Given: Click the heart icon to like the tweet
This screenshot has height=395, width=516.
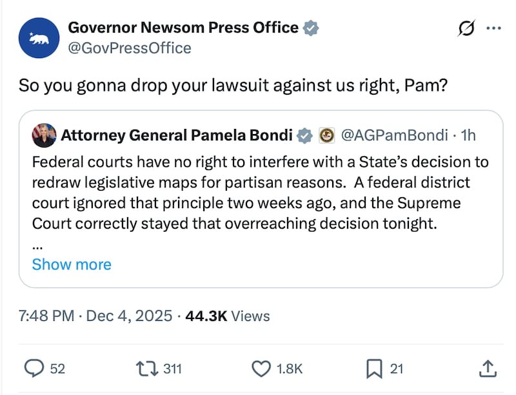Looking at the screenshot, I should (x=262, y=368).
